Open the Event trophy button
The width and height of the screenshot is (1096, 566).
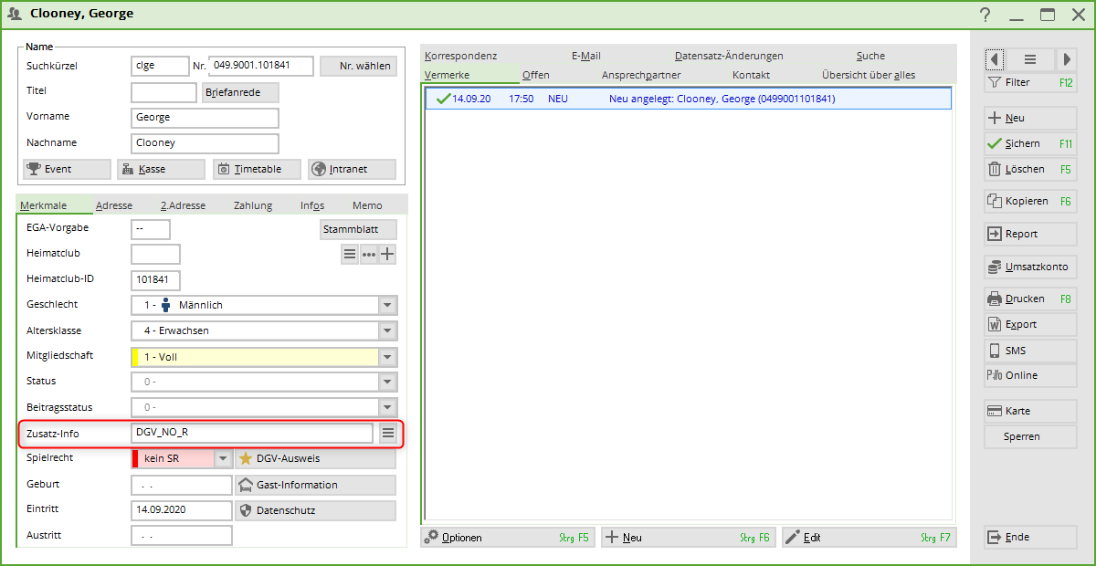[x=67, y=169]
